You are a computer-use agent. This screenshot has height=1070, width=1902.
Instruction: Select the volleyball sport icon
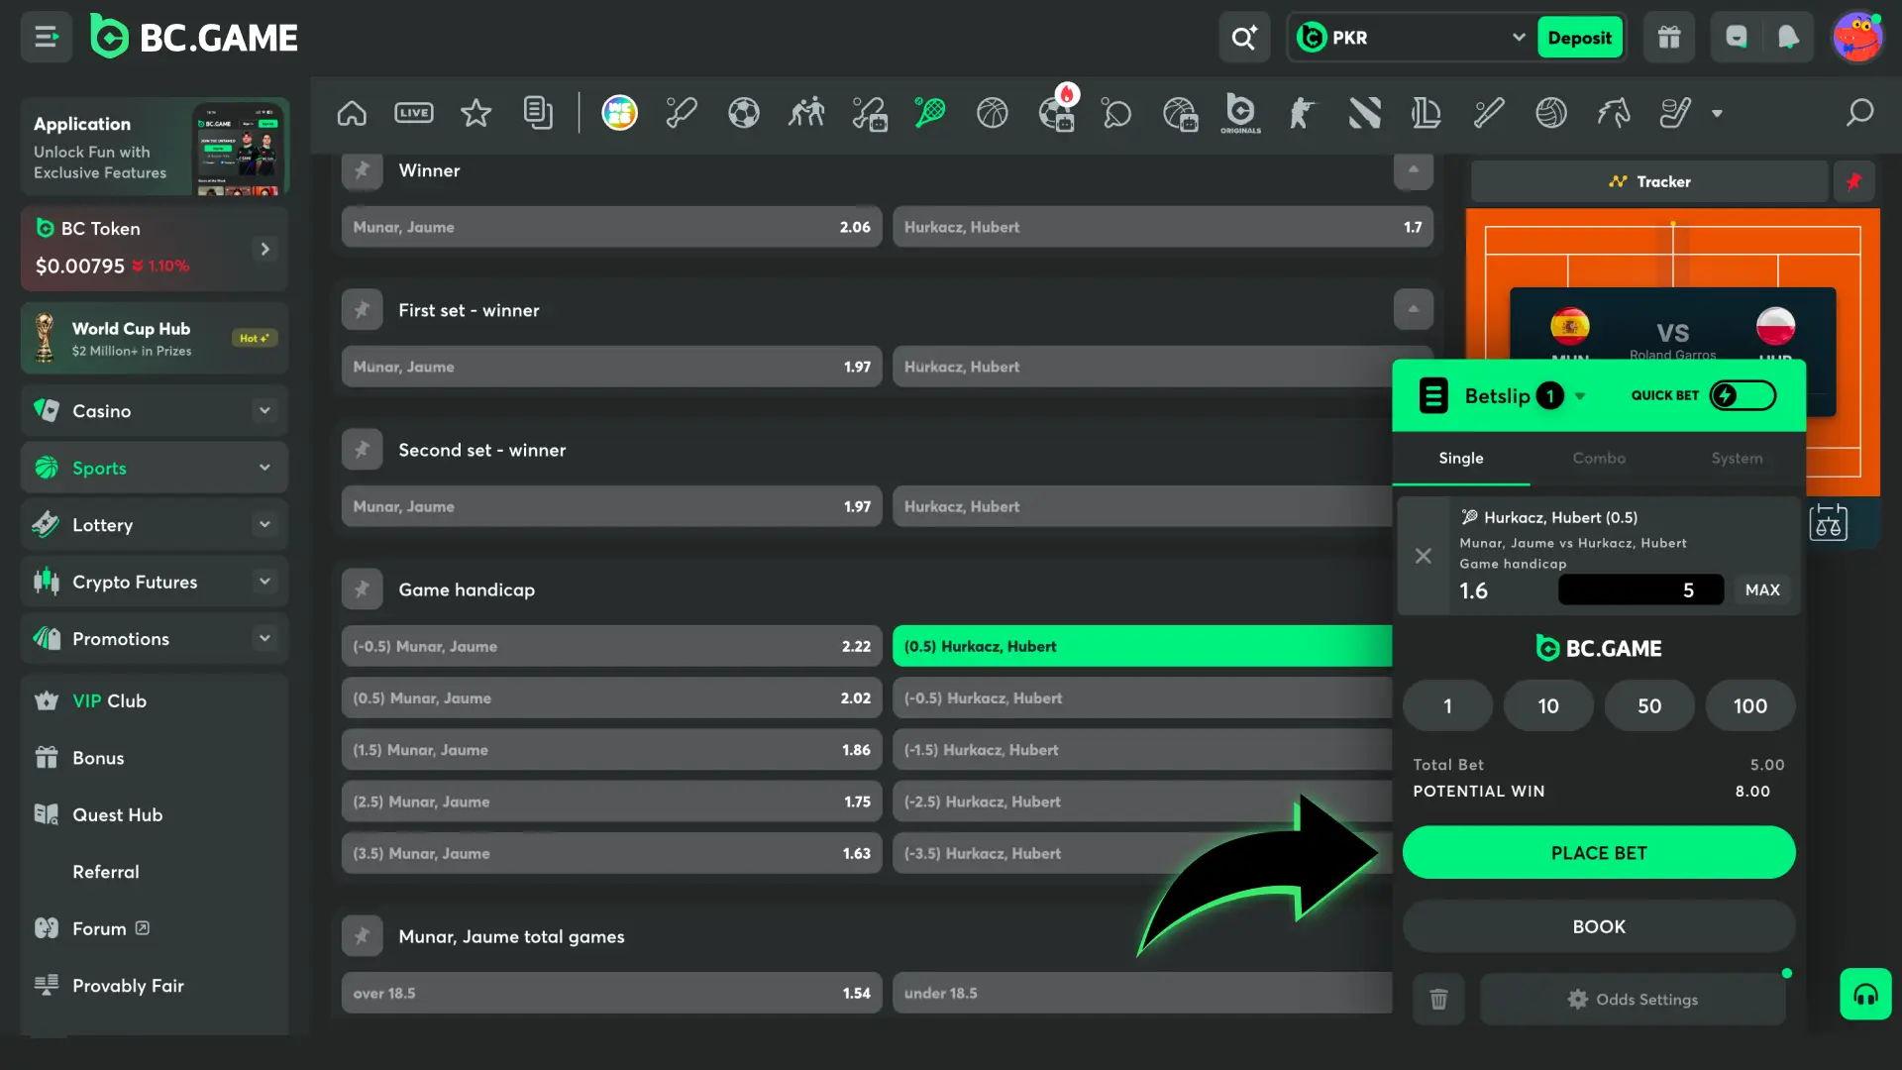(x=1551, y=113)
